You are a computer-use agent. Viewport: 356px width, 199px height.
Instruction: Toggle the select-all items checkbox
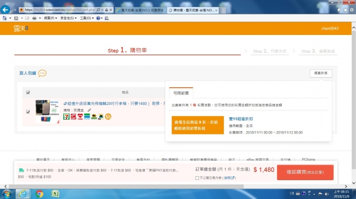pyautogui.click(x=28, y=92)
